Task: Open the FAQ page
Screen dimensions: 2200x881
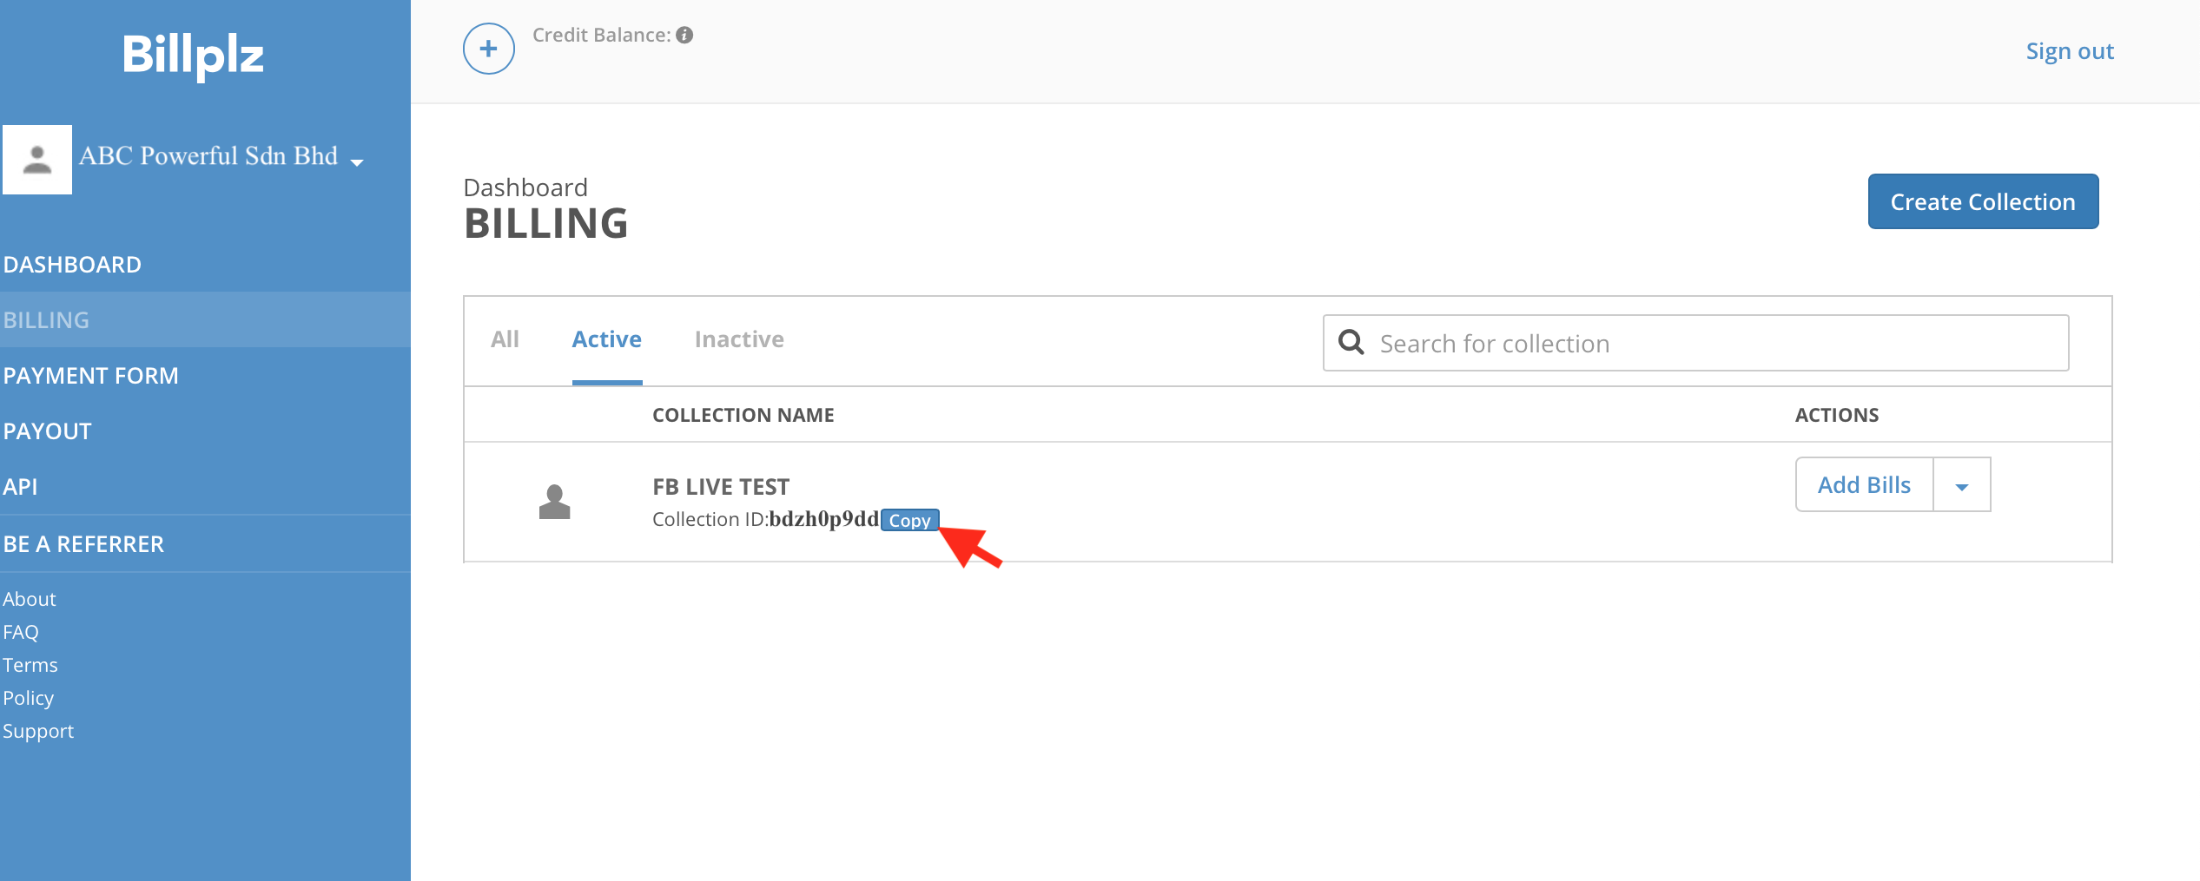Action: pyautogui.click(x=20, y=631)
